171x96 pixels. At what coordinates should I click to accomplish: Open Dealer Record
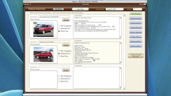(x=136, y=27)
